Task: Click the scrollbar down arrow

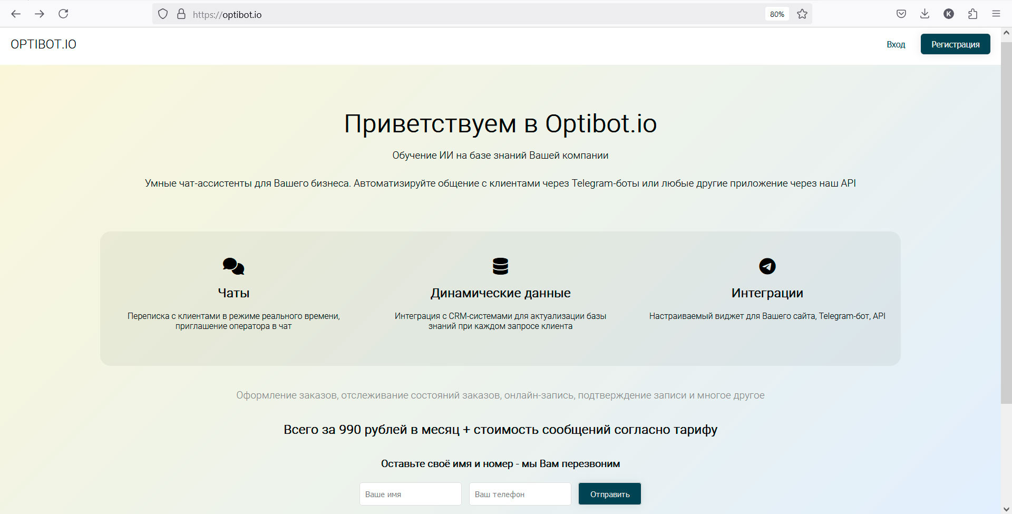Action: [1006, 509]
